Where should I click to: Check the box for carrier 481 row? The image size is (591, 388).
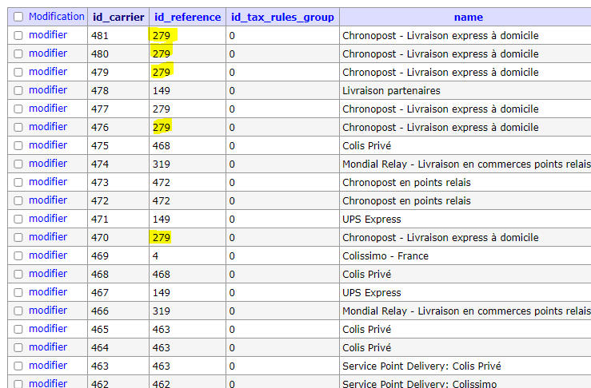[18, 35]
